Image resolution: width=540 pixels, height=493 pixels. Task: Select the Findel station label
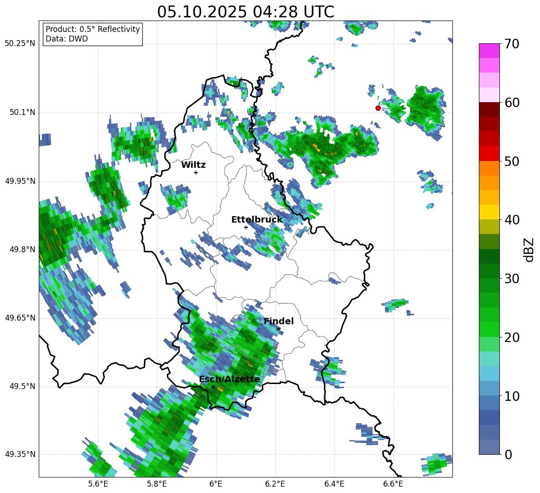click(279, 321)
